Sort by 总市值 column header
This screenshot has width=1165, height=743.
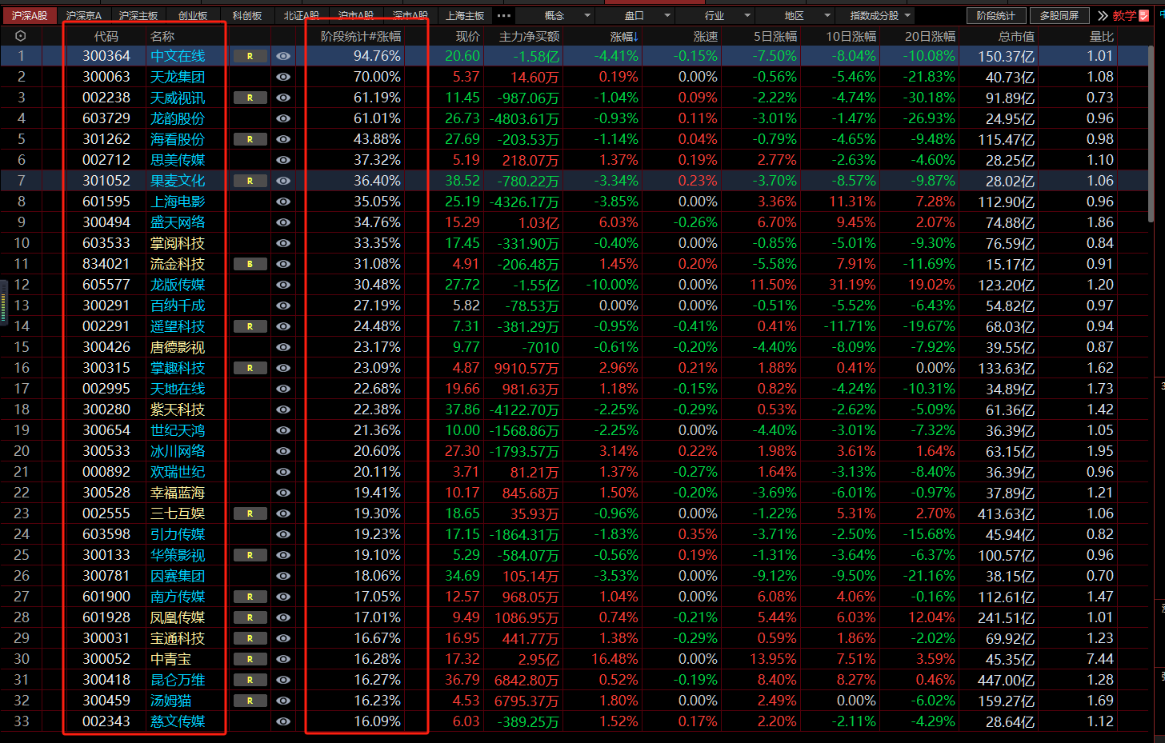[1016, 36]
